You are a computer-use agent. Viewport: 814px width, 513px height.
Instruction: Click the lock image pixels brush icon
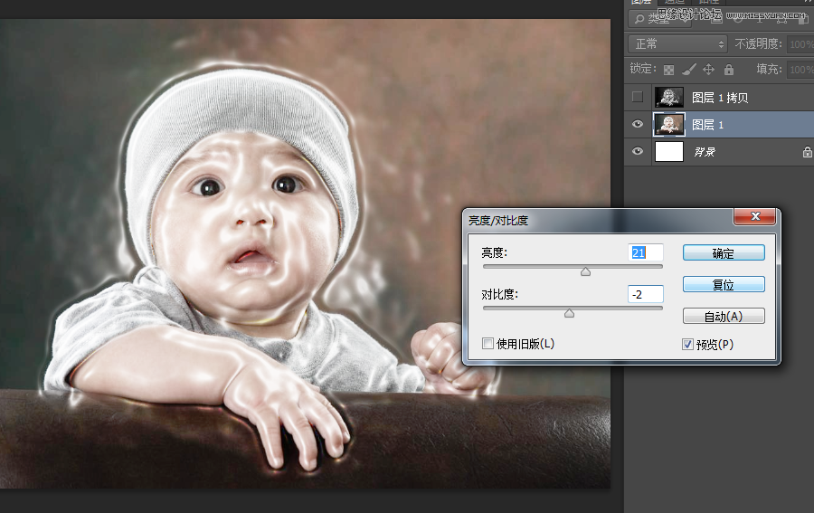click(689, 69)
